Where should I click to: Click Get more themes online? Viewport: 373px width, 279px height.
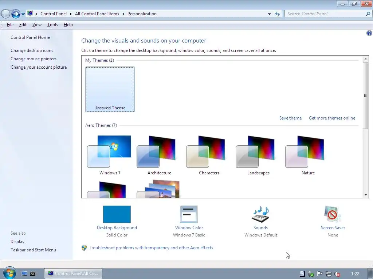coord(332,118)
